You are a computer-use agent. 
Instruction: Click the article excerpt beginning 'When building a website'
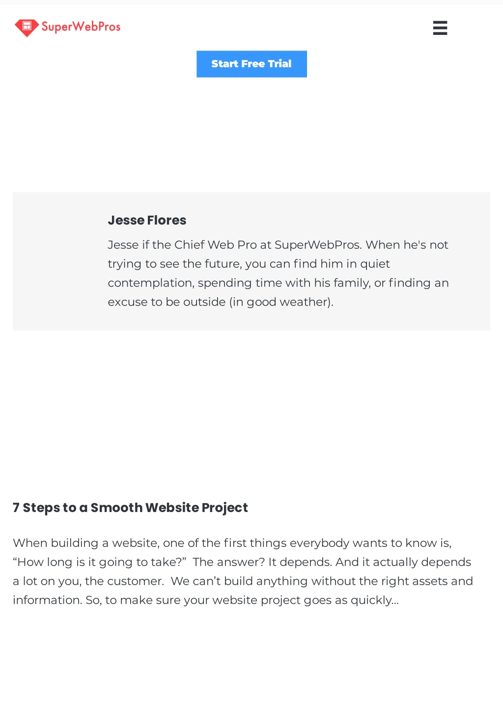pyautogui.click(x=243, y=571)
